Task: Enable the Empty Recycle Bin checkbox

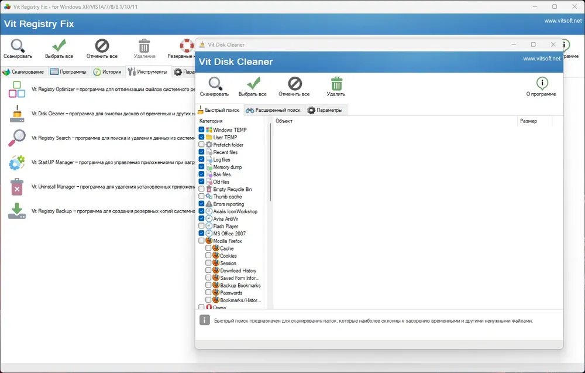Action: (201, 189)
